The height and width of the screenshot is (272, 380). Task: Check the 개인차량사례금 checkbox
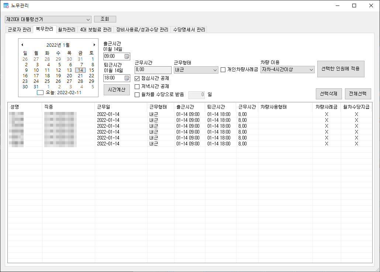coord(223,70)
